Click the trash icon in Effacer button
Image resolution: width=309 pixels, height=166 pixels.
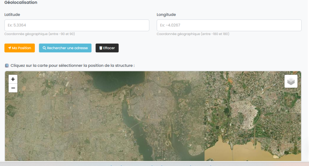click(101, 48)
